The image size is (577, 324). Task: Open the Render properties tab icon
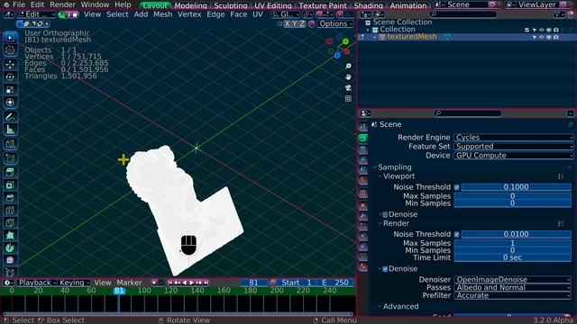click(x=362, y=138)
